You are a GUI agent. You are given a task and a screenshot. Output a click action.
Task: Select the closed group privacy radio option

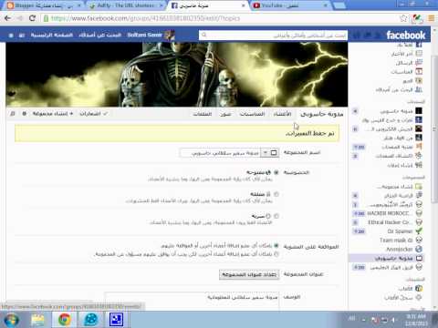pos(276,194)
